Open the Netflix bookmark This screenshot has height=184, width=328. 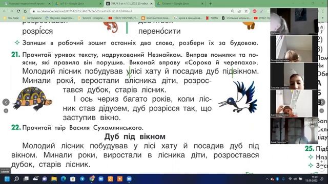212,18
